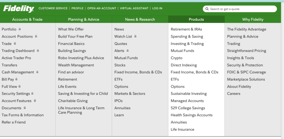Go to Customer Service
Image resolution: width=284 pixels, height=139 pixels.
[x=53, y=8]
